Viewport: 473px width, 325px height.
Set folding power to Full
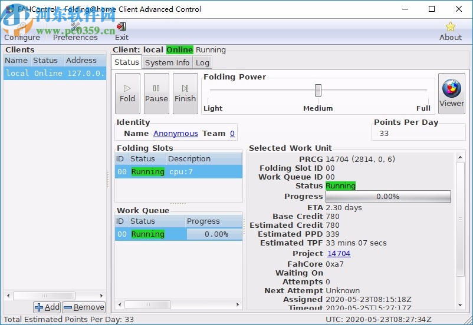[x=423, y=108]
